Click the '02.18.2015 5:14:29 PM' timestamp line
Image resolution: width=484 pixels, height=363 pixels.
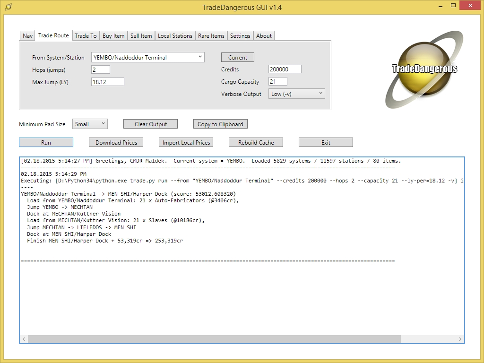(x=54, y=174)
